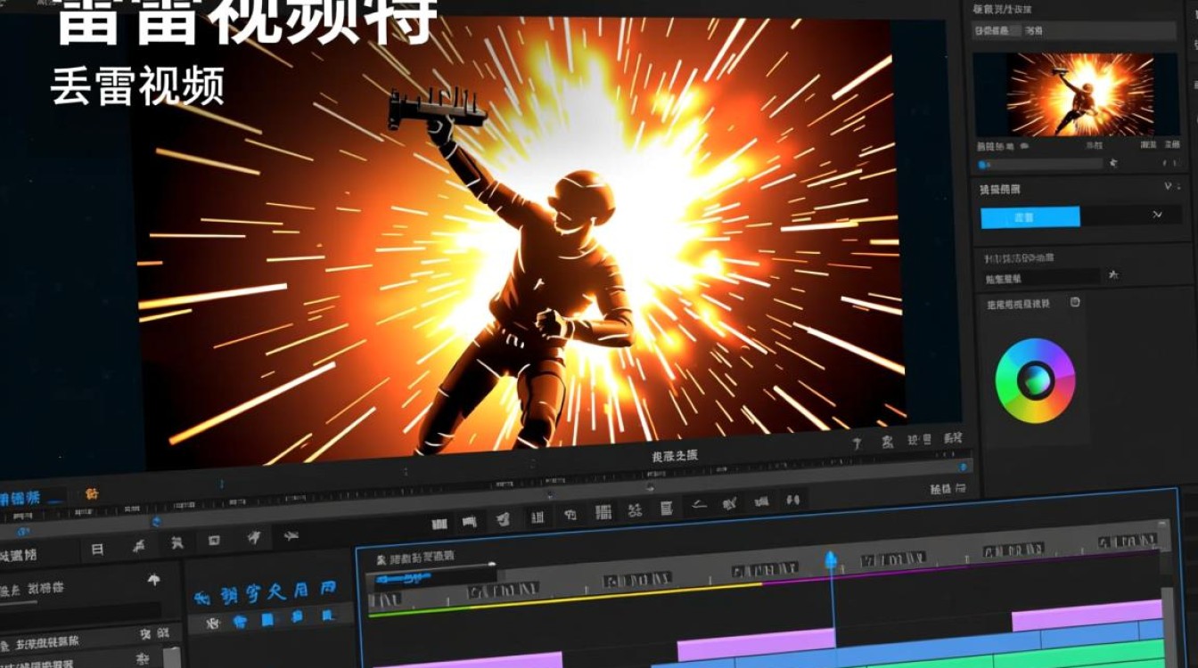Screen dimensions: 1198x668
Task: Collapse the up arrow in lower left panel
Action: click(x=153, y=580)
